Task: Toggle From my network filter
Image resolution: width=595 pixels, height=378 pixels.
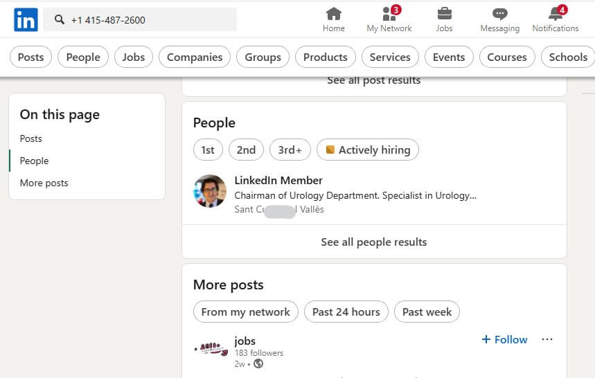Action: click(245, 312)
